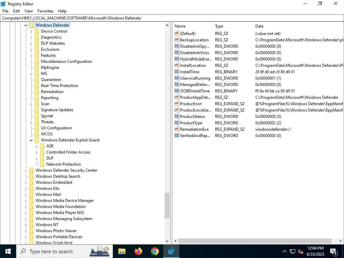This screenshot has height=258, width=344.
Task: Open the Windows Start menu
Action: (8, 251)
